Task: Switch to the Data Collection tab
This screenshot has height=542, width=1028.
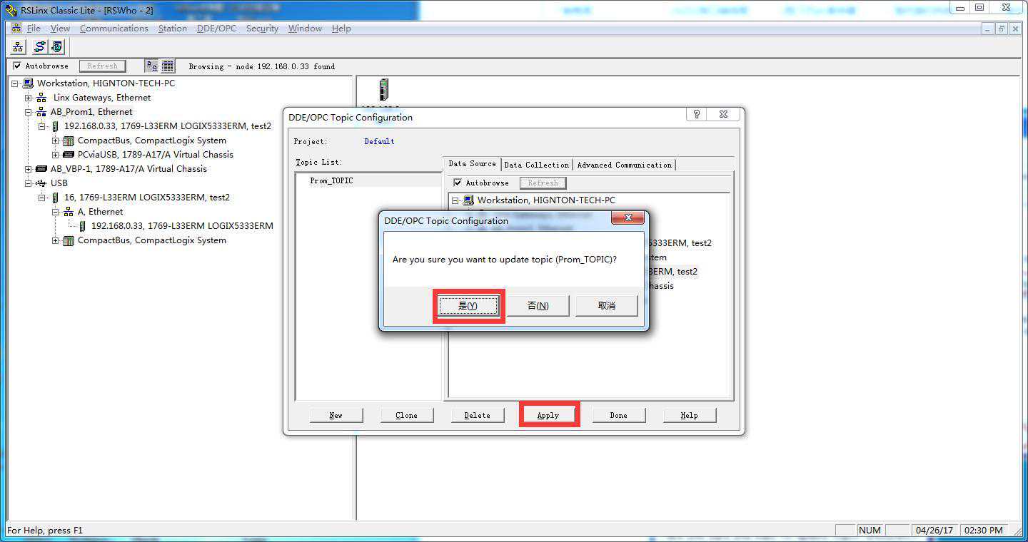Action: [x=536, y=165]
